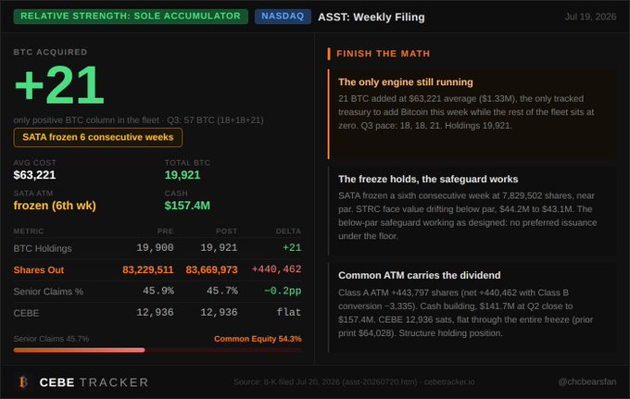Click the Shares Out delta +440,462
630x399 pixels.
(276, 269)
